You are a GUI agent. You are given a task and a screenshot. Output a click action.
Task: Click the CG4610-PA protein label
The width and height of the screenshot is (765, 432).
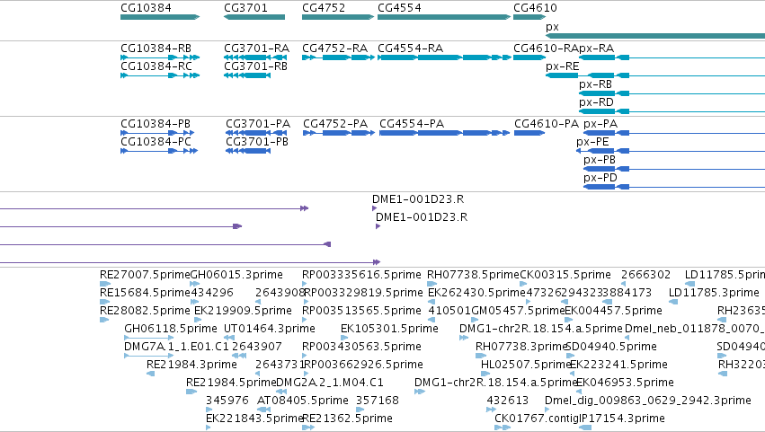547,124
